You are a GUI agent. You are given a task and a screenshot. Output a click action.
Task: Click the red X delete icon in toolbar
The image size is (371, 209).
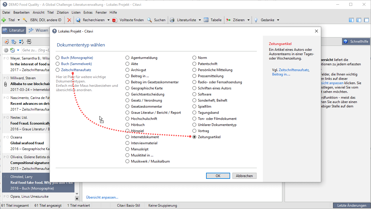point(69,20)
